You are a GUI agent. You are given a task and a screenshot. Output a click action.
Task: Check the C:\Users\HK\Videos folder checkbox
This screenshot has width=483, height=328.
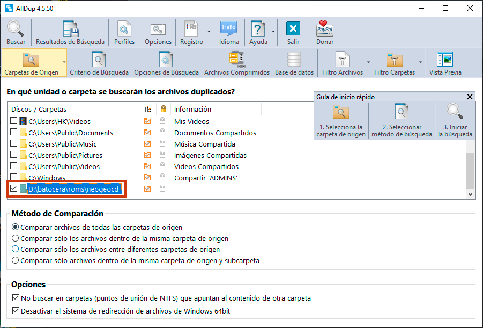pyautogui.click(x=13, y=121)
